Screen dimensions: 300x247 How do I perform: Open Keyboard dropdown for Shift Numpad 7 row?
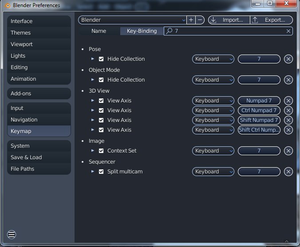[x=213, y=120]
